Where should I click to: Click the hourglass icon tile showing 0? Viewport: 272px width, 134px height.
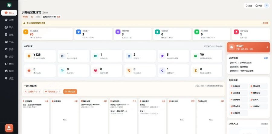207,70
